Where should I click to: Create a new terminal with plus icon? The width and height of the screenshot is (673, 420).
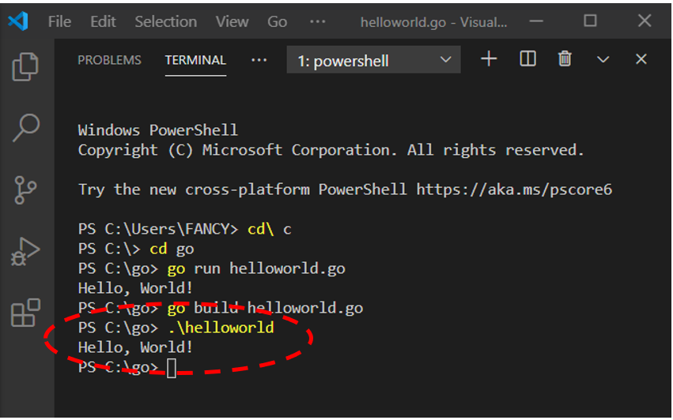(489, 59)
